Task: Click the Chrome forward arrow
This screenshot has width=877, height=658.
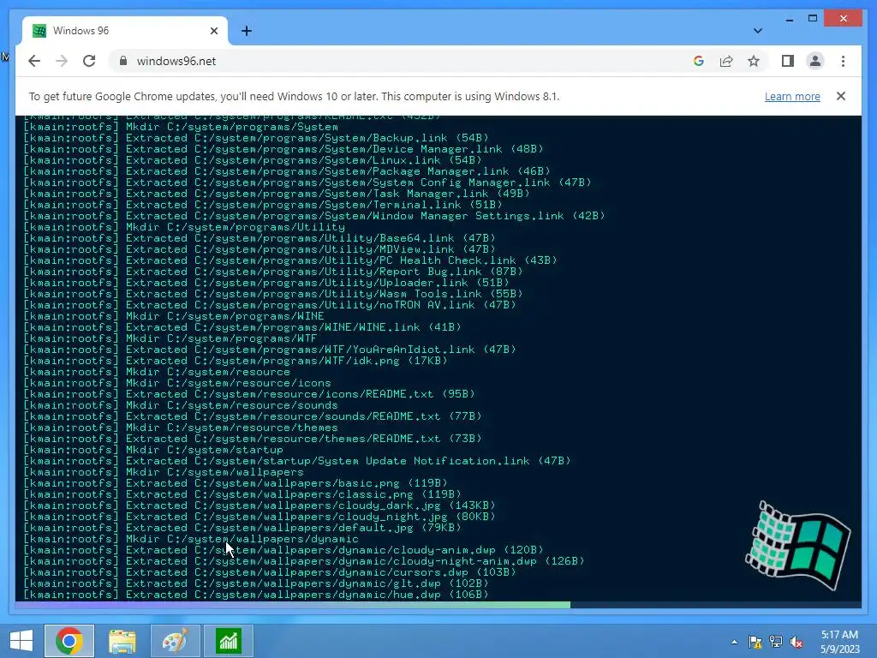Action: click(x=62, y=61)
